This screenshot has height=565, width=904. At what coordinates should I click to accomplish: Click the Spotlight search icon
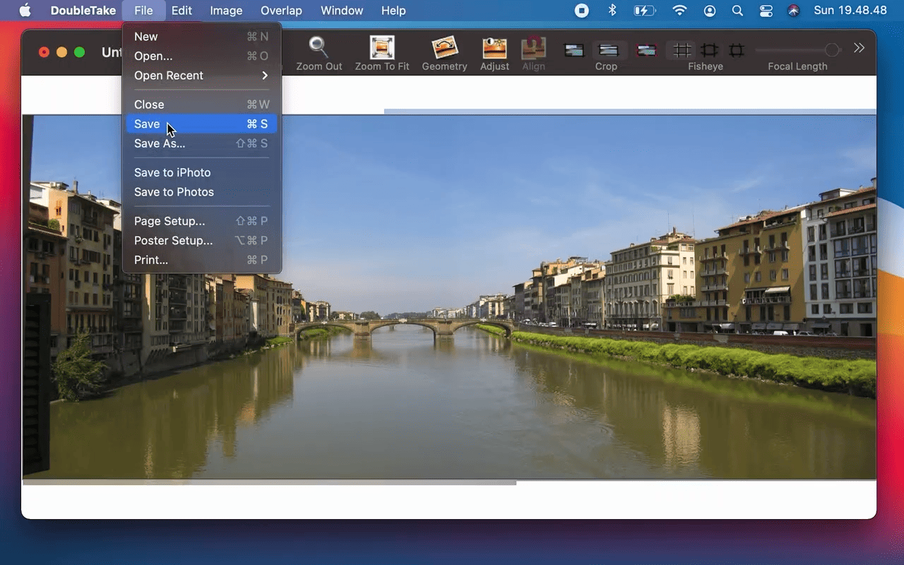737,11
